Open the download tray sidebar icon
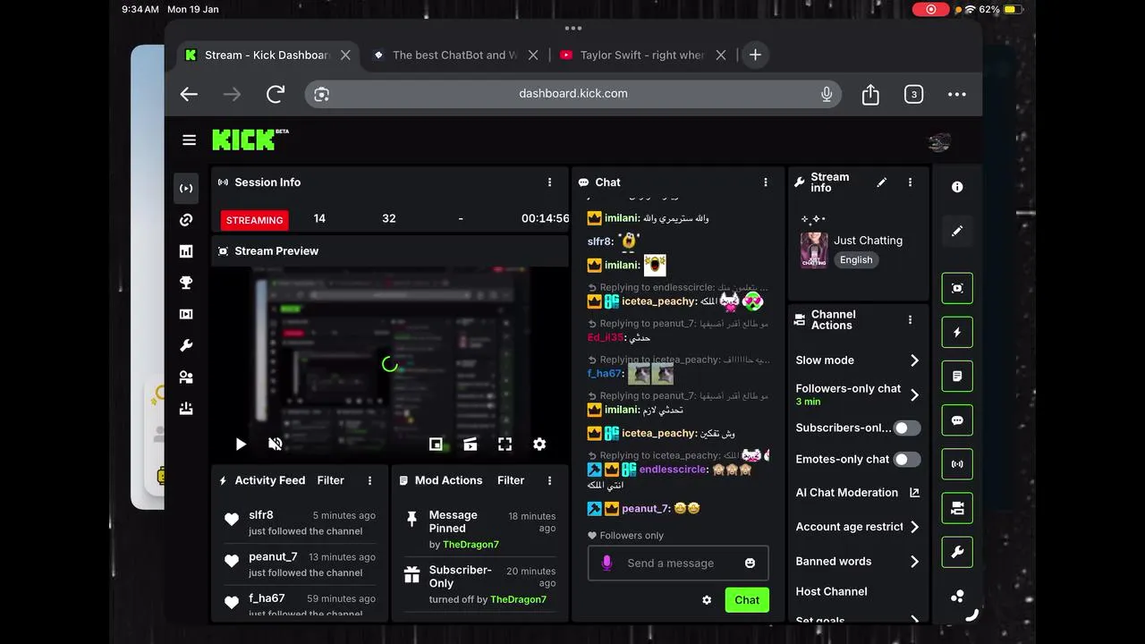This screenshot has width=1145, height=644. pyautogui.click(x=186, y=409)
